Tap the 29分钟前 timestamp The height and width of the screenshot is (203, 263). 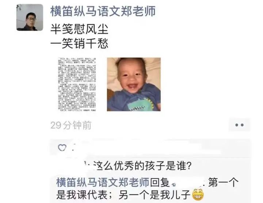coord(71,125)
